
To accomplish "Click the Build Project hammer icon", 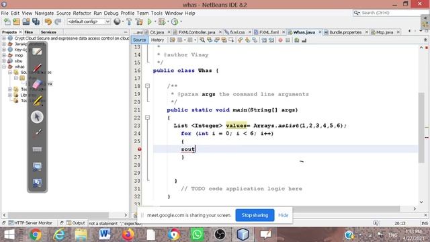I will (x=129, y=22).
